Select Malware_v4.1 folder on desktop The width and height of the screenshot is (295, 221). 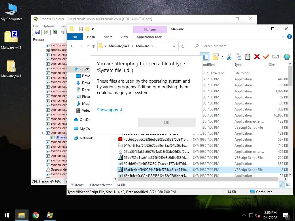[x=11, y=69]
